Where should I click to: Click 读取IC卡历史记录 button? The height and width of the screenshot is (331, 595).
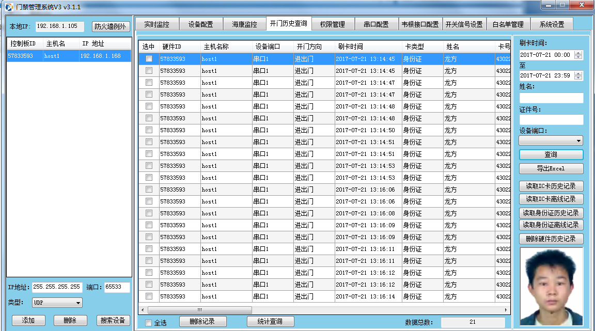551,186
